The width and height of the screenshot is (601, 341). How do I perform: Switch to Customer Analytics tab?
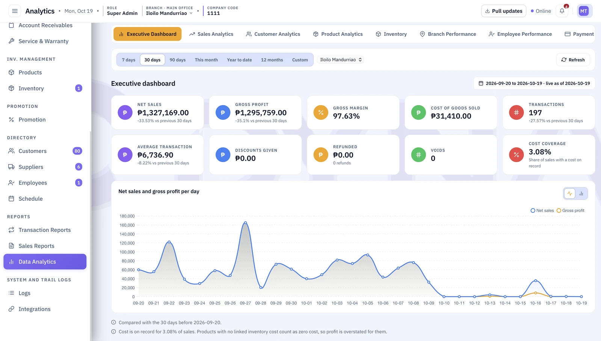pyautogui.click(x=273, y=34)
